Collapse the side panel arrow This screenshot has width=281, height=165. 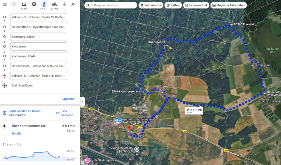pyautogui.click(x=82, y=102)
